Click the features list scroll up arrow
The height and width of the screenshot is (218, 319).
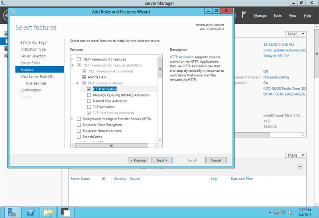[160, 57]
